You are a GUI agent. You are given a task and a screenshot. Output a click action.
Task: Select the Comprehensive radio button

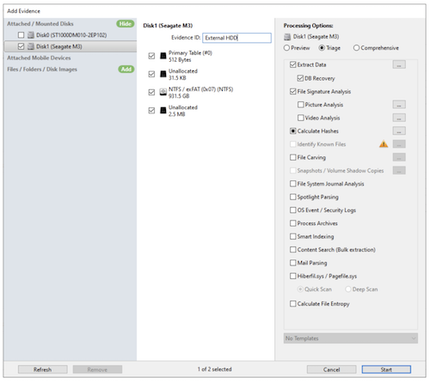356,48
